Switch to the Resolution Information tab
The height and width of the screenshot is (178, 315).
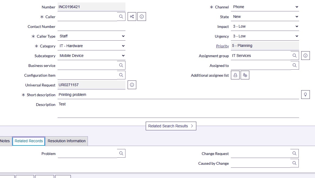67,141
